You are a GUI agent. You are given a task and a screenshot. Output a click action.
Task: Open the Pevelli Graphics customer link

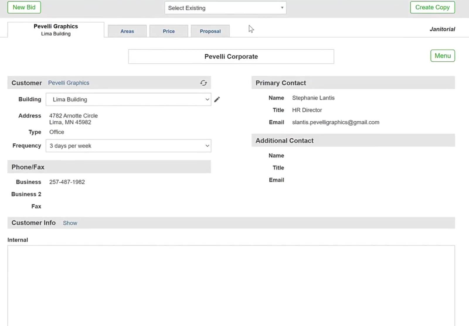69,83
